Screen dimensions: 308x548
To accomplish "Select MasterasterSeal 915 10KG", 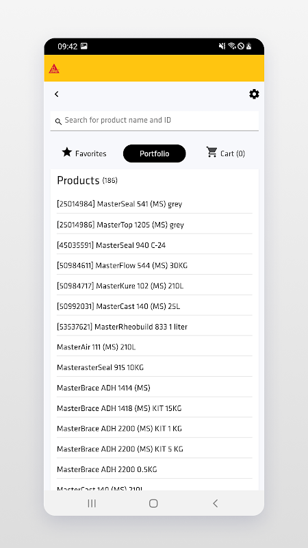I will (x=155, y=367).
